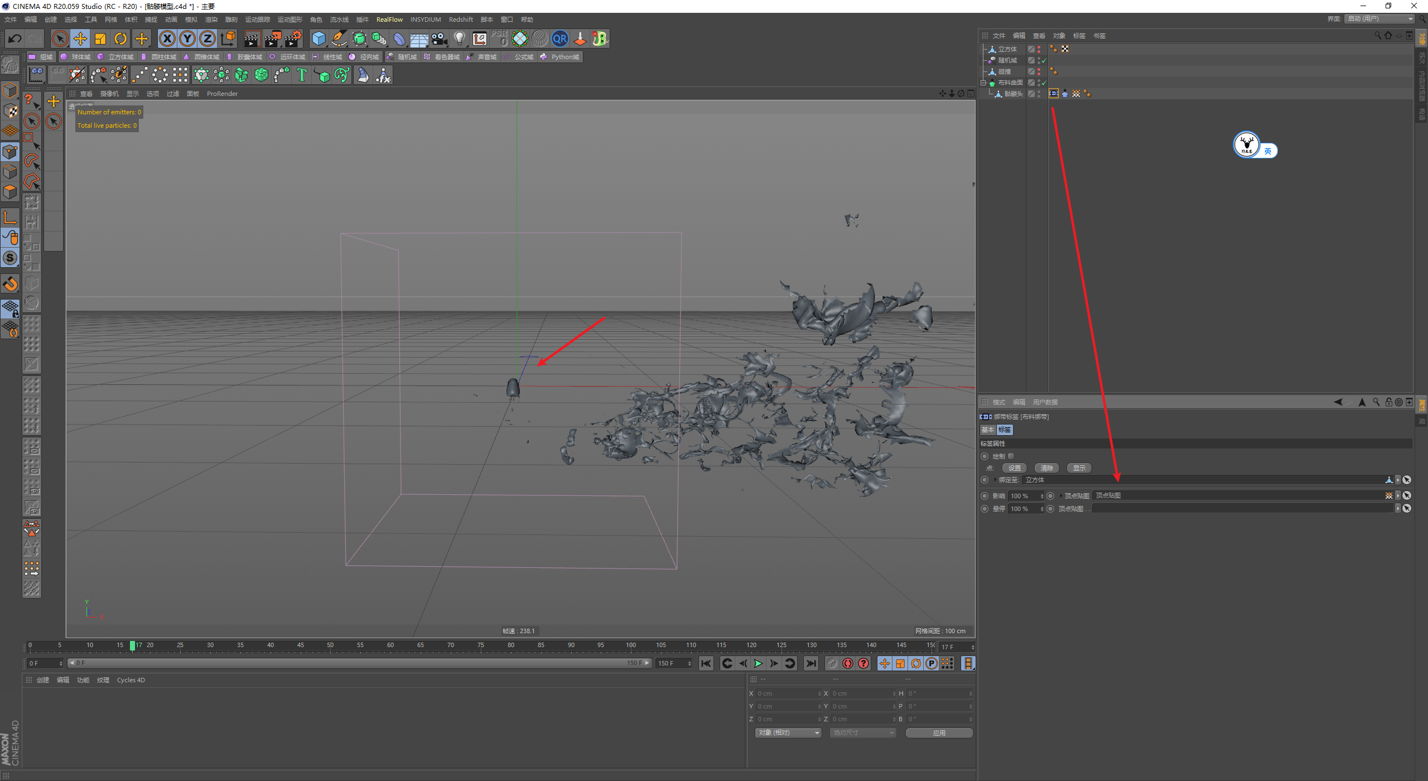Screen dimensions: 1428x781
Task: Click the 清除 points button
Action: coord(1046,468)
